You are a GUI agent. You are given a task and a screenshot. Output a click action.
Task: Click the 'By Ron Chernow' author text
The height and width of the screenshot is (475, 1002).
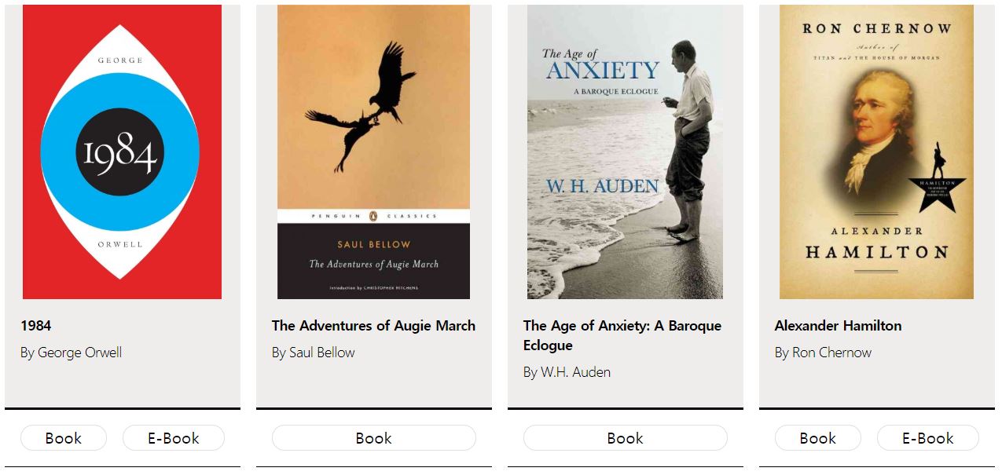(x=823, y=353)
